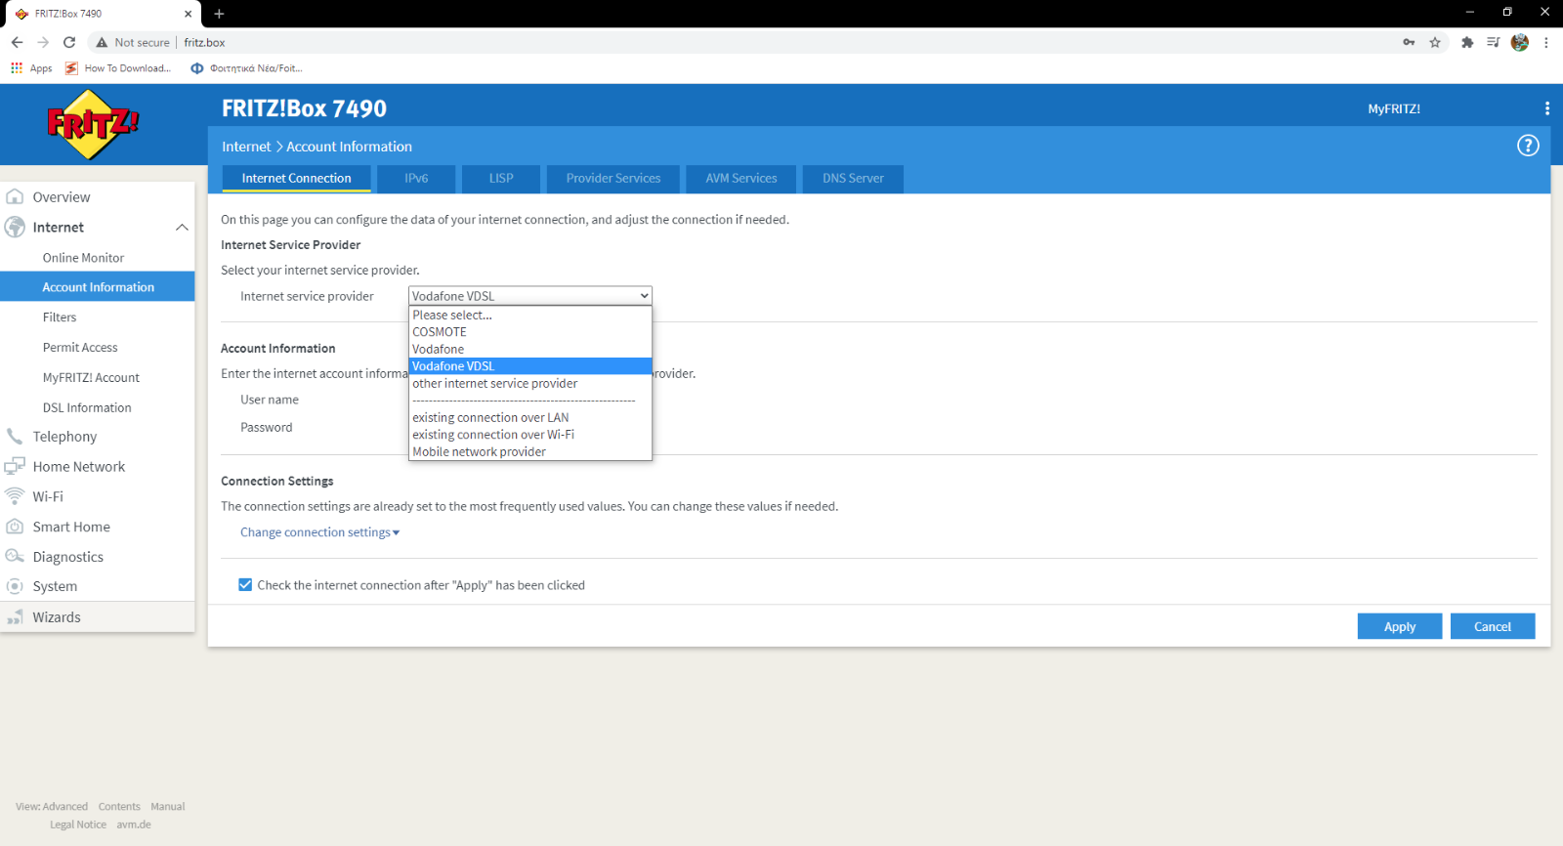Open the Chrome three-dot menu

pos(1546,42)
